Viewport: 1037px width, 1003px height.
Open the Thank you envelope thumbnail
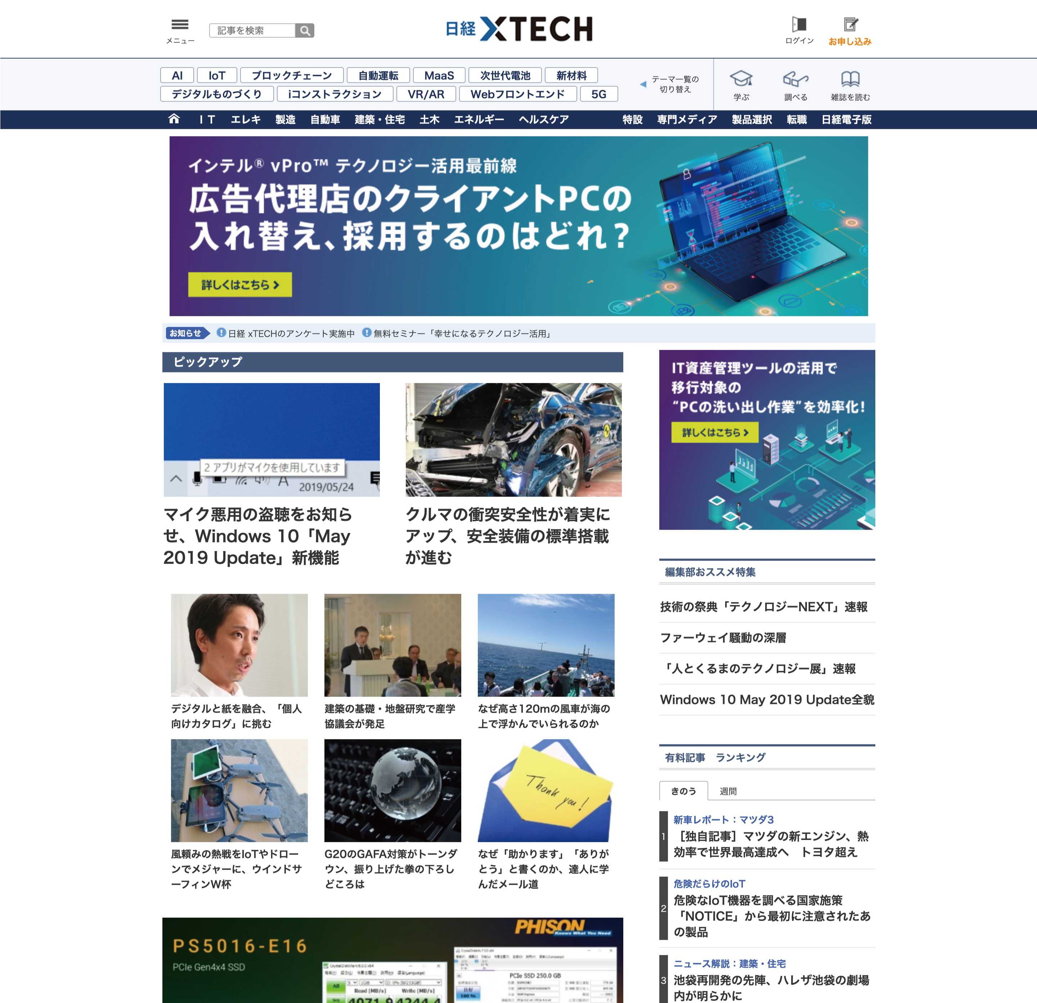tap(546, 790)
